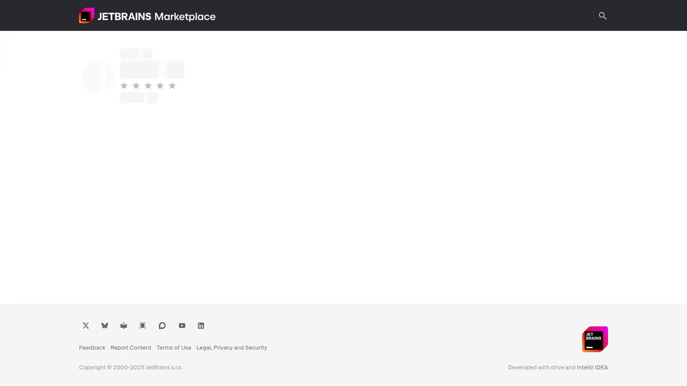Open the Feedback link

92,348
